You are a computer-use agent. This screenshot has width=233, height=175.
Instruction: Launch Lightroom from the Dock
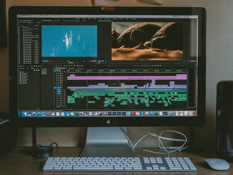123,114
